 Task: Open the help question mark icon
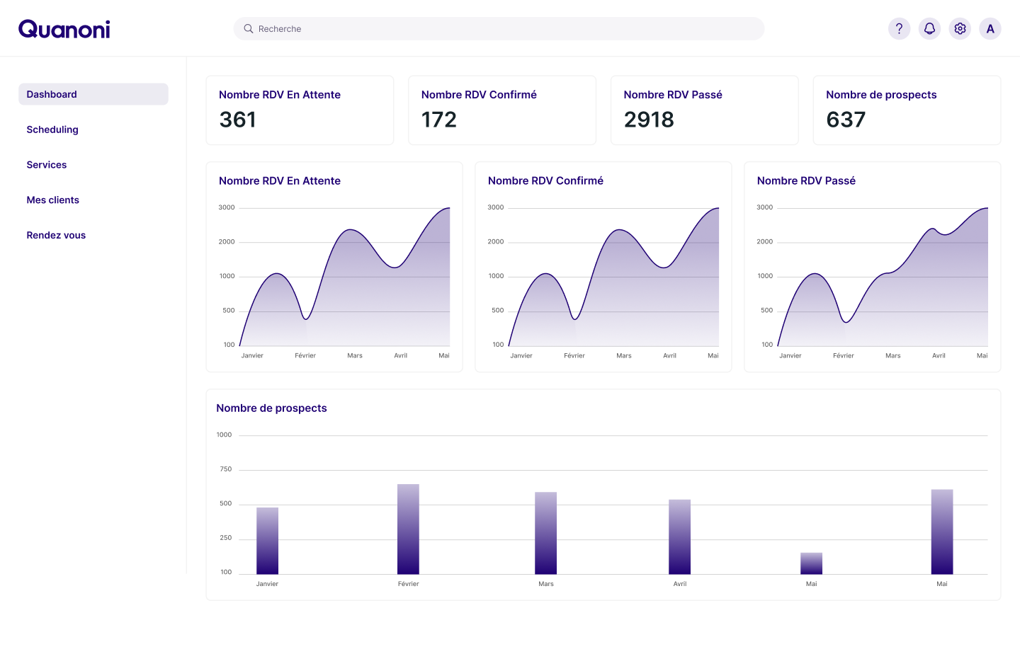coord(899,29)
